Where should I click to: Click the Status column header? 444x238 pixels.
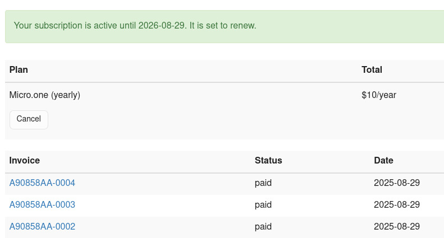pyautogui.click(x=268, y=161)
